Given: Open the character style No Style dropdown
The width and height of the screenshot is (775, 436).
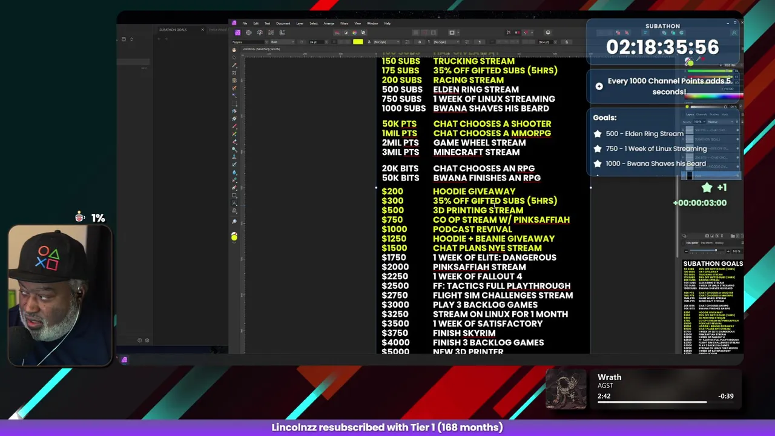Looking at the screenshot, I should pos(386,42).
